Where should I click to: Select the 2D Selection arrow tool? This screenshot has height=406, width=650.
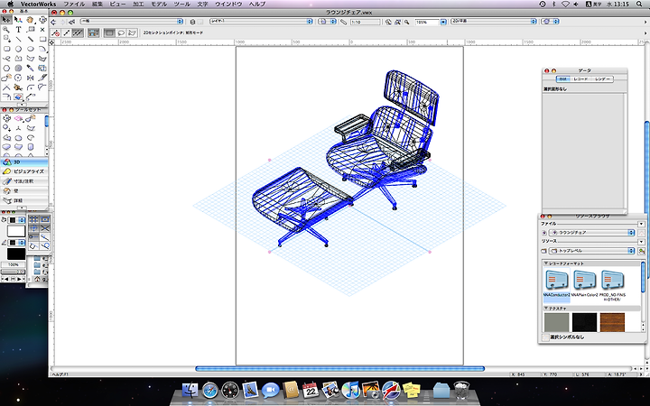point(6,20)
